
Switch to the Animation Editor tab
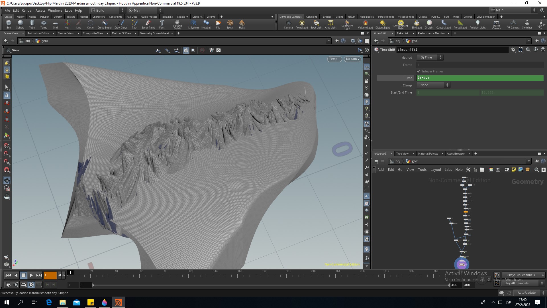38,33
